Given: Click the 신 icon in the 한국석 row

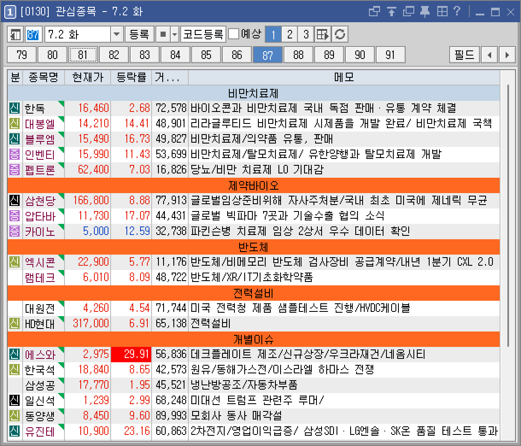Looking at the screenshot, I should coord(15,370).
